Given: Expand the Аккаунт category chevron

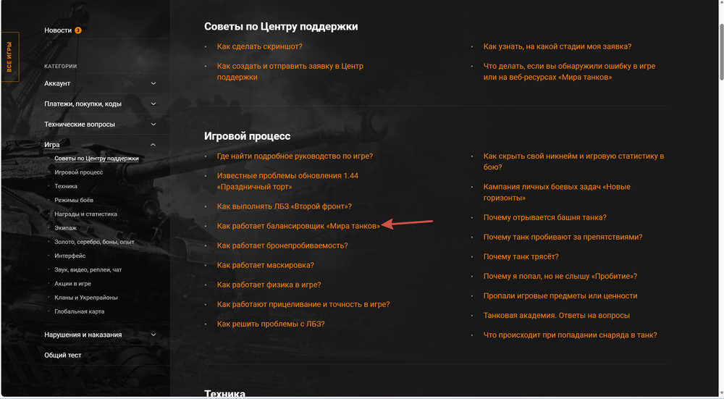Looking at the screenshot, I should click(x=153, y=83).
